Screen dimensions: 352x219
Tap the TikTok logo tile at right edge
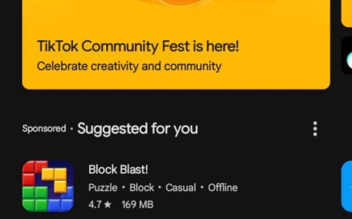[347, 55]
